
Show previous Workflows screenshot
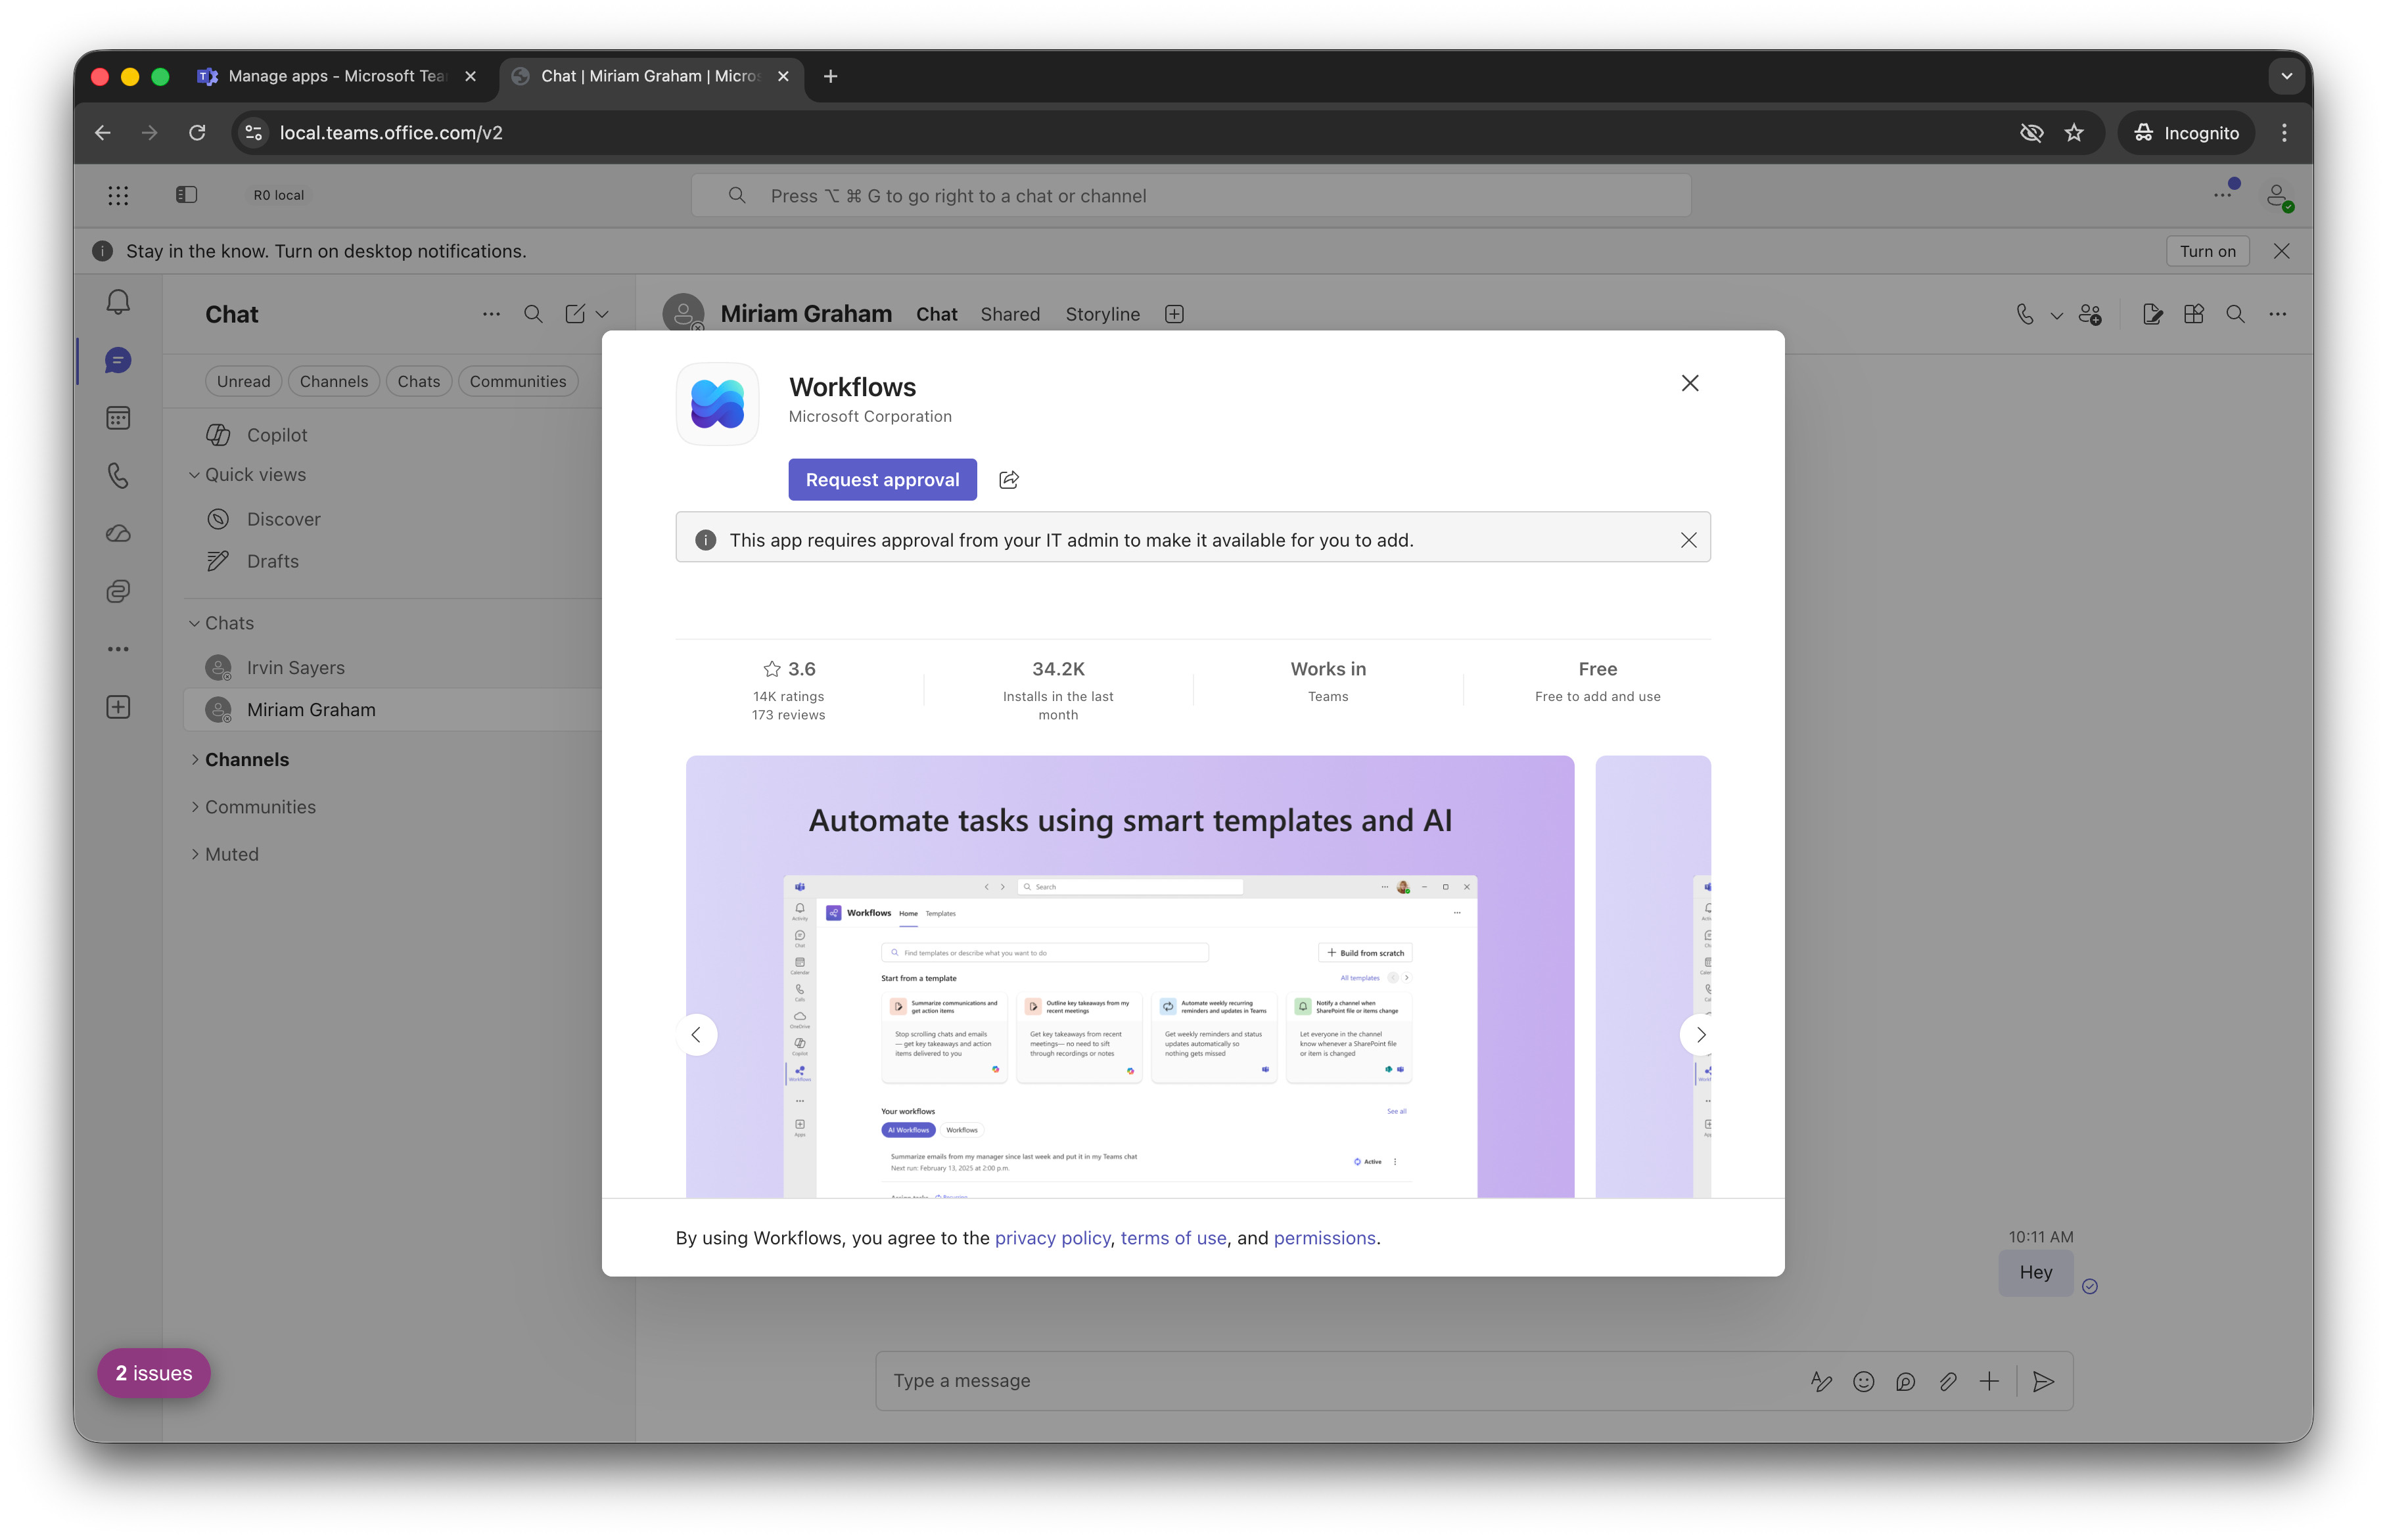pos(696,1035)
